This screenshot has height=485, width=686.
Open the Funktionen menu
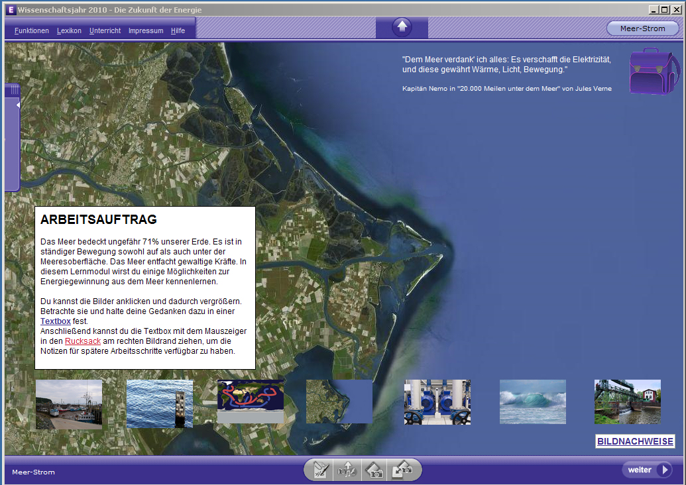(32, 30)
